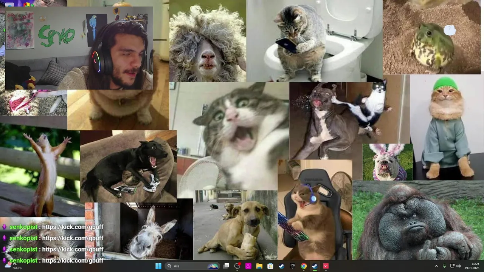Open the OBS Studio taskbar icon
This screenshot has width=484, height=272.
[x=237, y=266]
